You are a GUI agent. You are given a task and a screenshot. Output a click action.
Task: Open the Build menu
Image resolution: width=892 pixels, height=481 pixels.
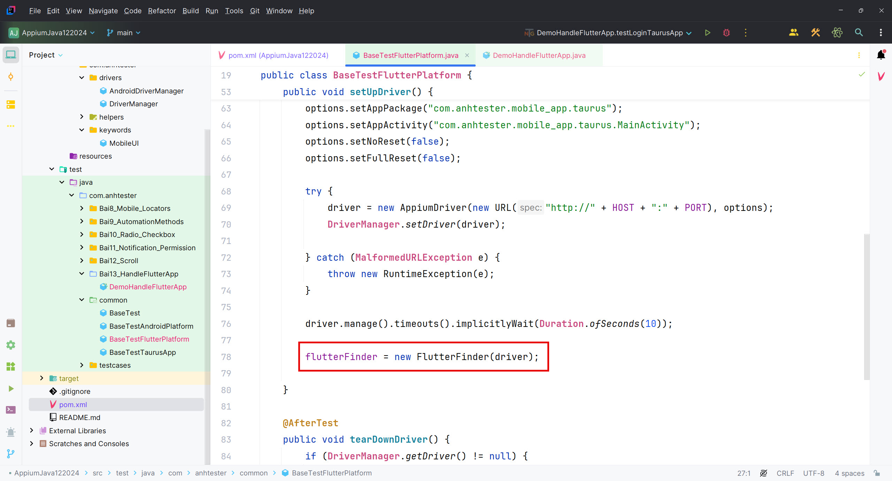191,11
